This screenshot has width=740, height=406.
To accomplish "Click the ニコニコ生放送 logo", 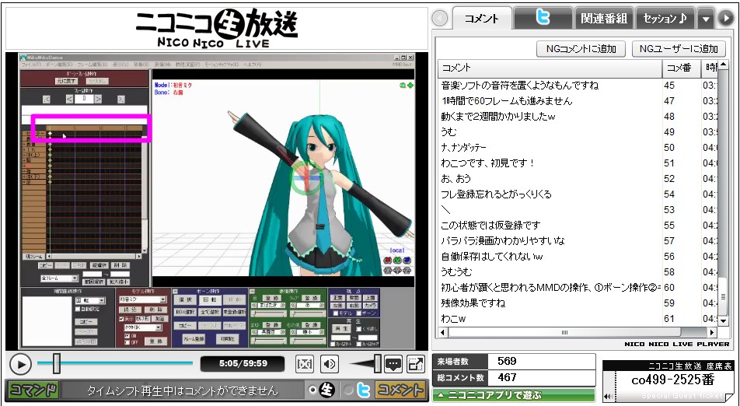I will [217, 28].
